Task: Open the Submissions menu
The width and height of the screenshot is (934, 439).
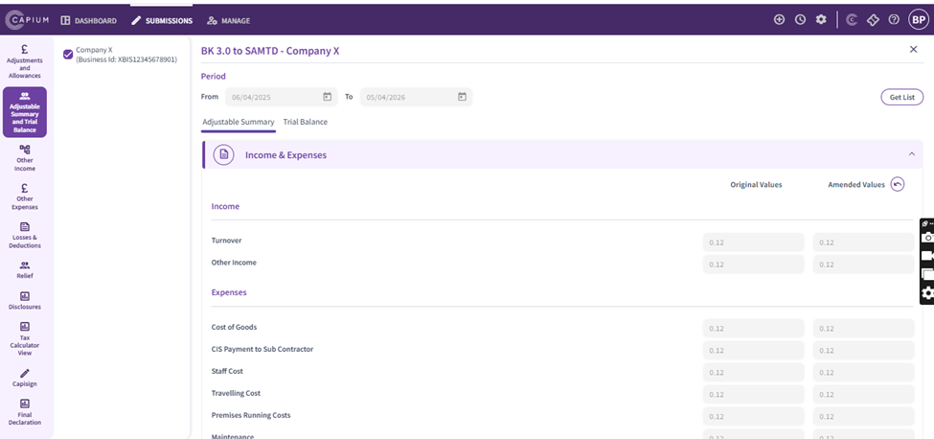Action: [162, 21]
